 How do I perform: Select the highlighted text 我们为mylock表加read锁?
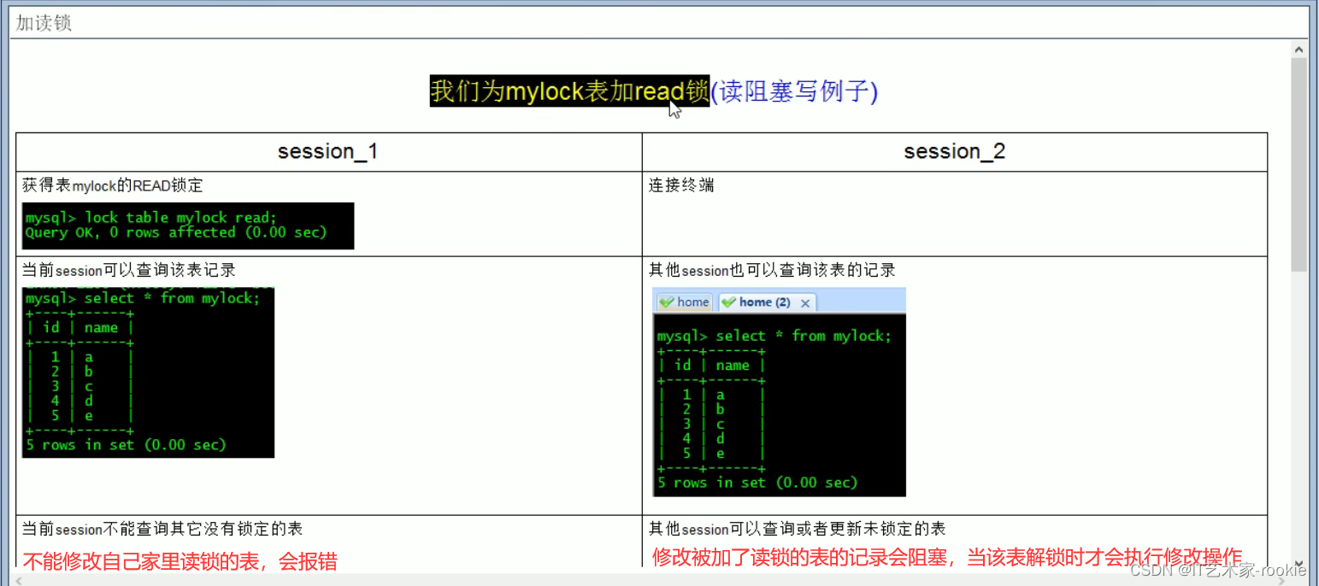[x=569, y=91]
